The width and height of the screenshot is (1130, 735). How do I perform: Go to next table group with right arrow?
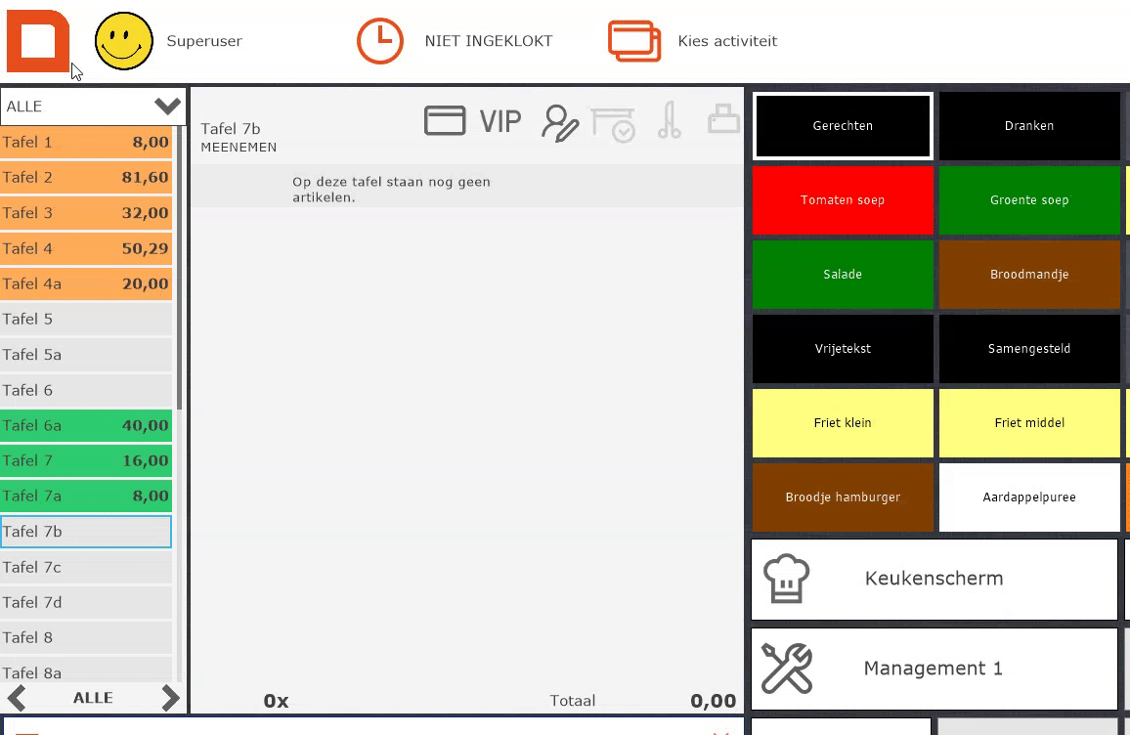[x=171, y=698]
